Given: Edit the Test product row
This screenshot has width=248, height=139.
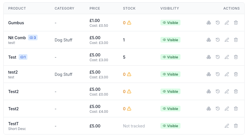Looking at the screenshot, I should coord(227,57).
